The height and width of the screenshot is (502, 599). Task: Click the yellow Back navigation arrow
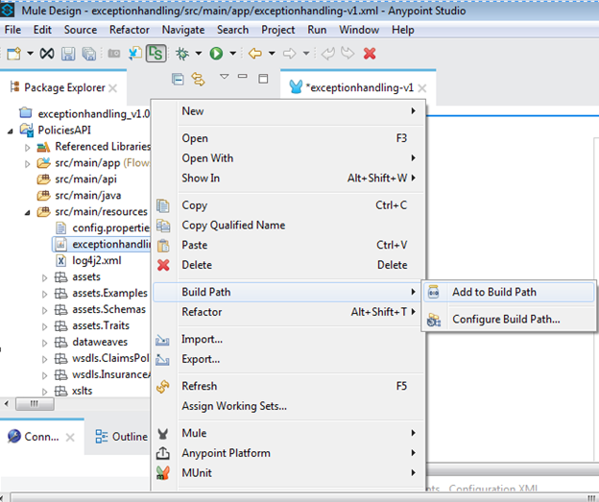click(x=255, y=54)
